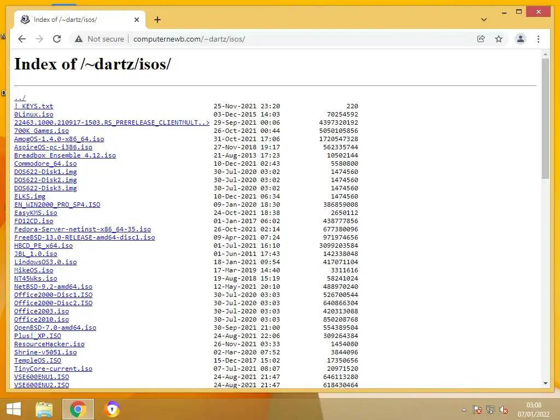560x420 pixels.
Task: Click the FD12CD.iso link
Action: coord(33,221)
